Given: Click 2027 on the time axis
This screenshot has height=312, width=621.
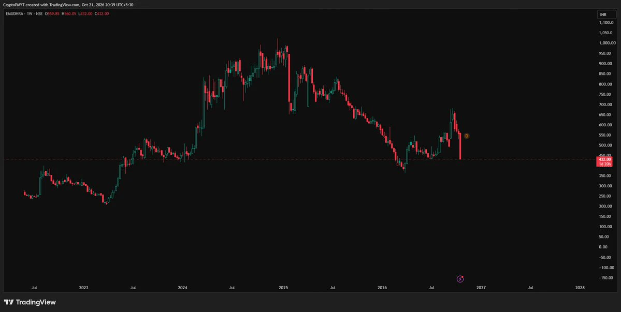Looking at the screenshot, I should (x=481, y=288).
